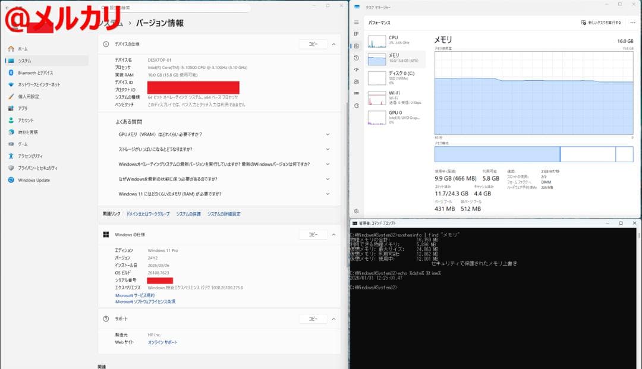
Task: Click コピー button for Windows の仕様
Action: [313, 235]
